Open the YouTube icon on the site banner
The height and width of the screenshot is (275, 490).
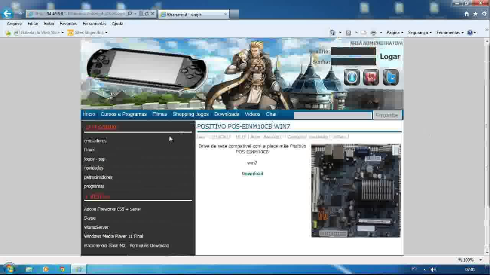coord(371,77)
